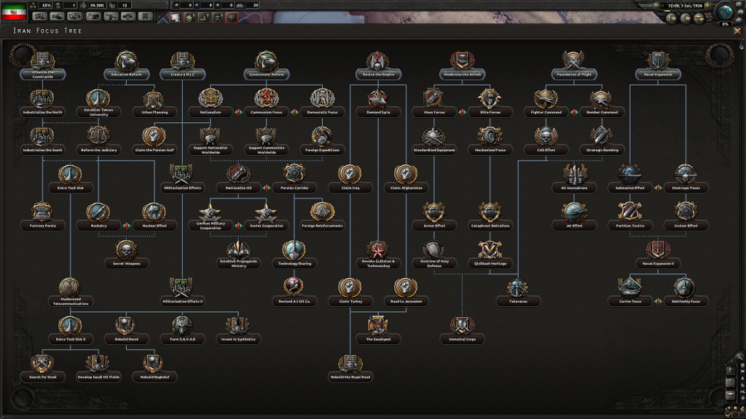Click the anchor icon to open navy view
The image size is (746, 419).
[729, 381]
